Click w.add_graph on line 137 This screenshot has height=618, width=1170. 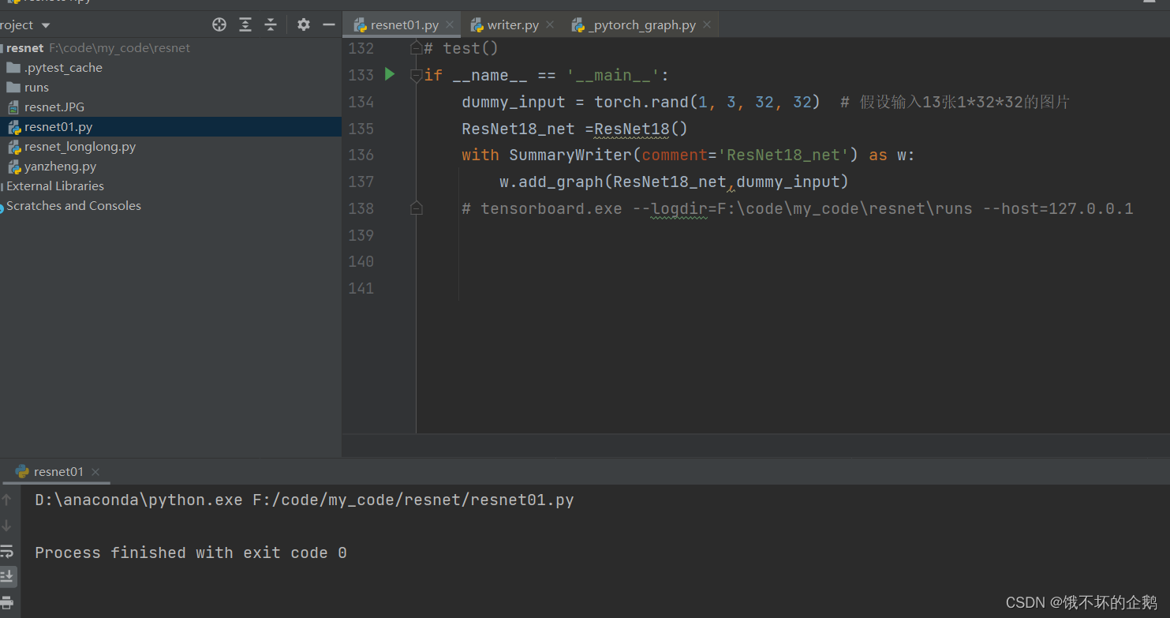pos(551,182)
